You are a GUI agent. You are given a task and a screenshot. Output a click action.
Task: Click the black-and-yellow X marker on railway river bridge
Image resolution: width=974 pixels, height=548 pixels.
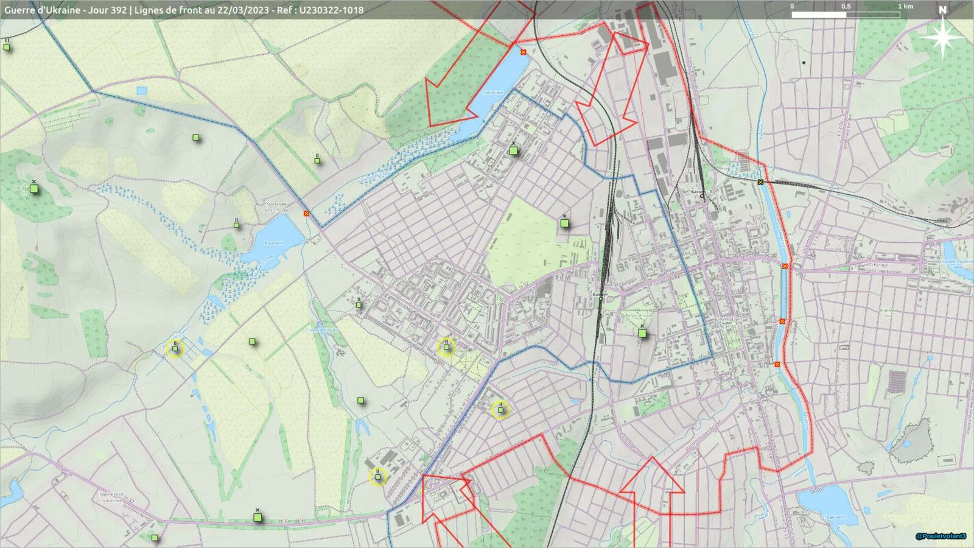click(760, 182)
